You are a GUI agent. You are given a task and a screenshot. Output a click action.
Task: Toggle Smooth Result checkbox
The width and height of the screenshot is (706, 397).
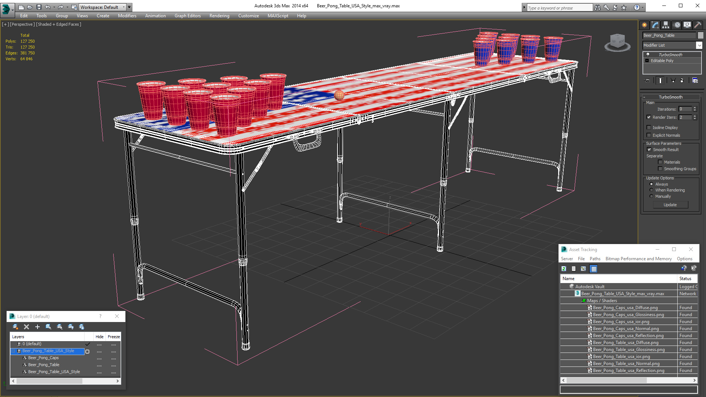coord(649,150)
